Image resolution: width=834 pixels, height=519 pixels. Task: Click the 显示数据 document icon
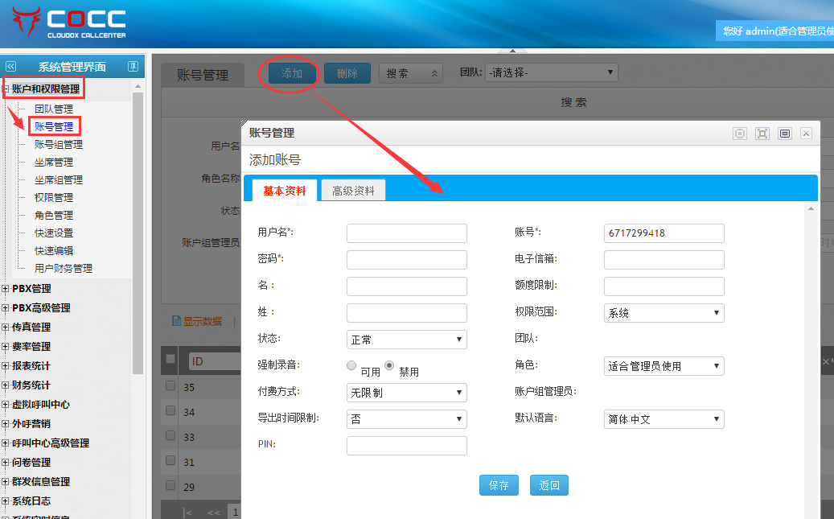point(176,321)
